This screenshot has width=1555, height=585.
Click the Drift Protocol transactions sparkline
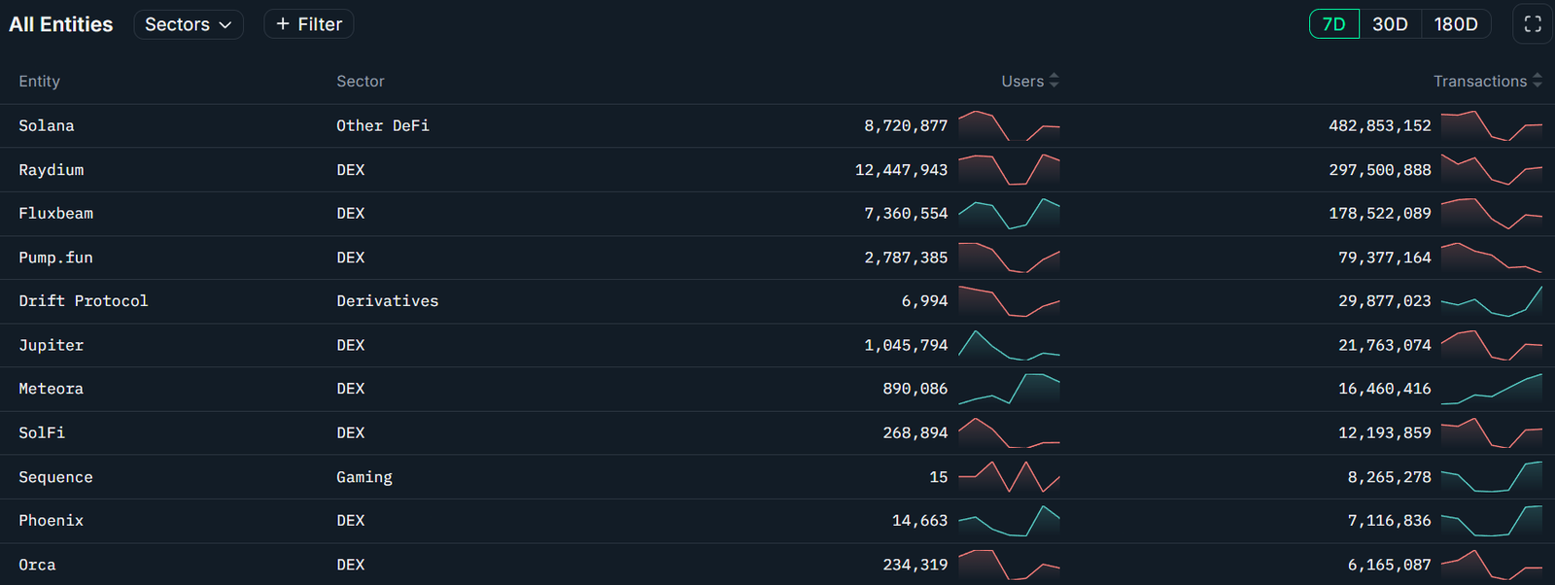click(x=1491, y=301)
